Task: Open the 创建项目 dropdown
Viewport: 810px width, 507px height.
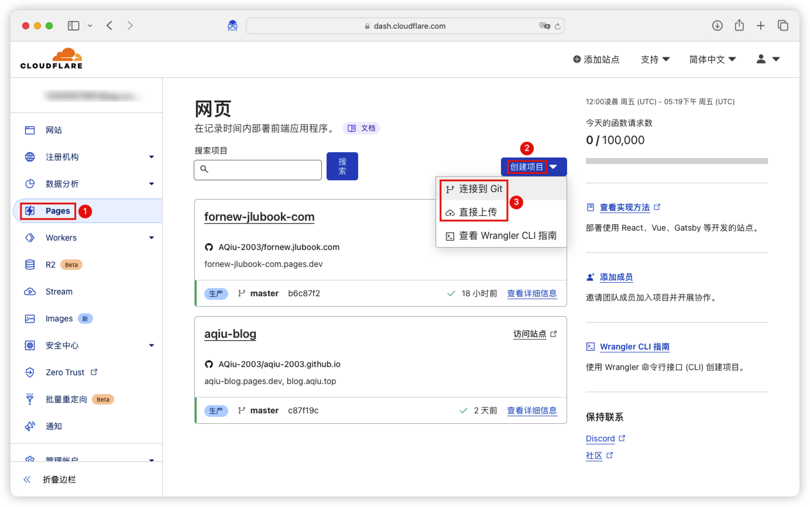Action: click(526, 167)
